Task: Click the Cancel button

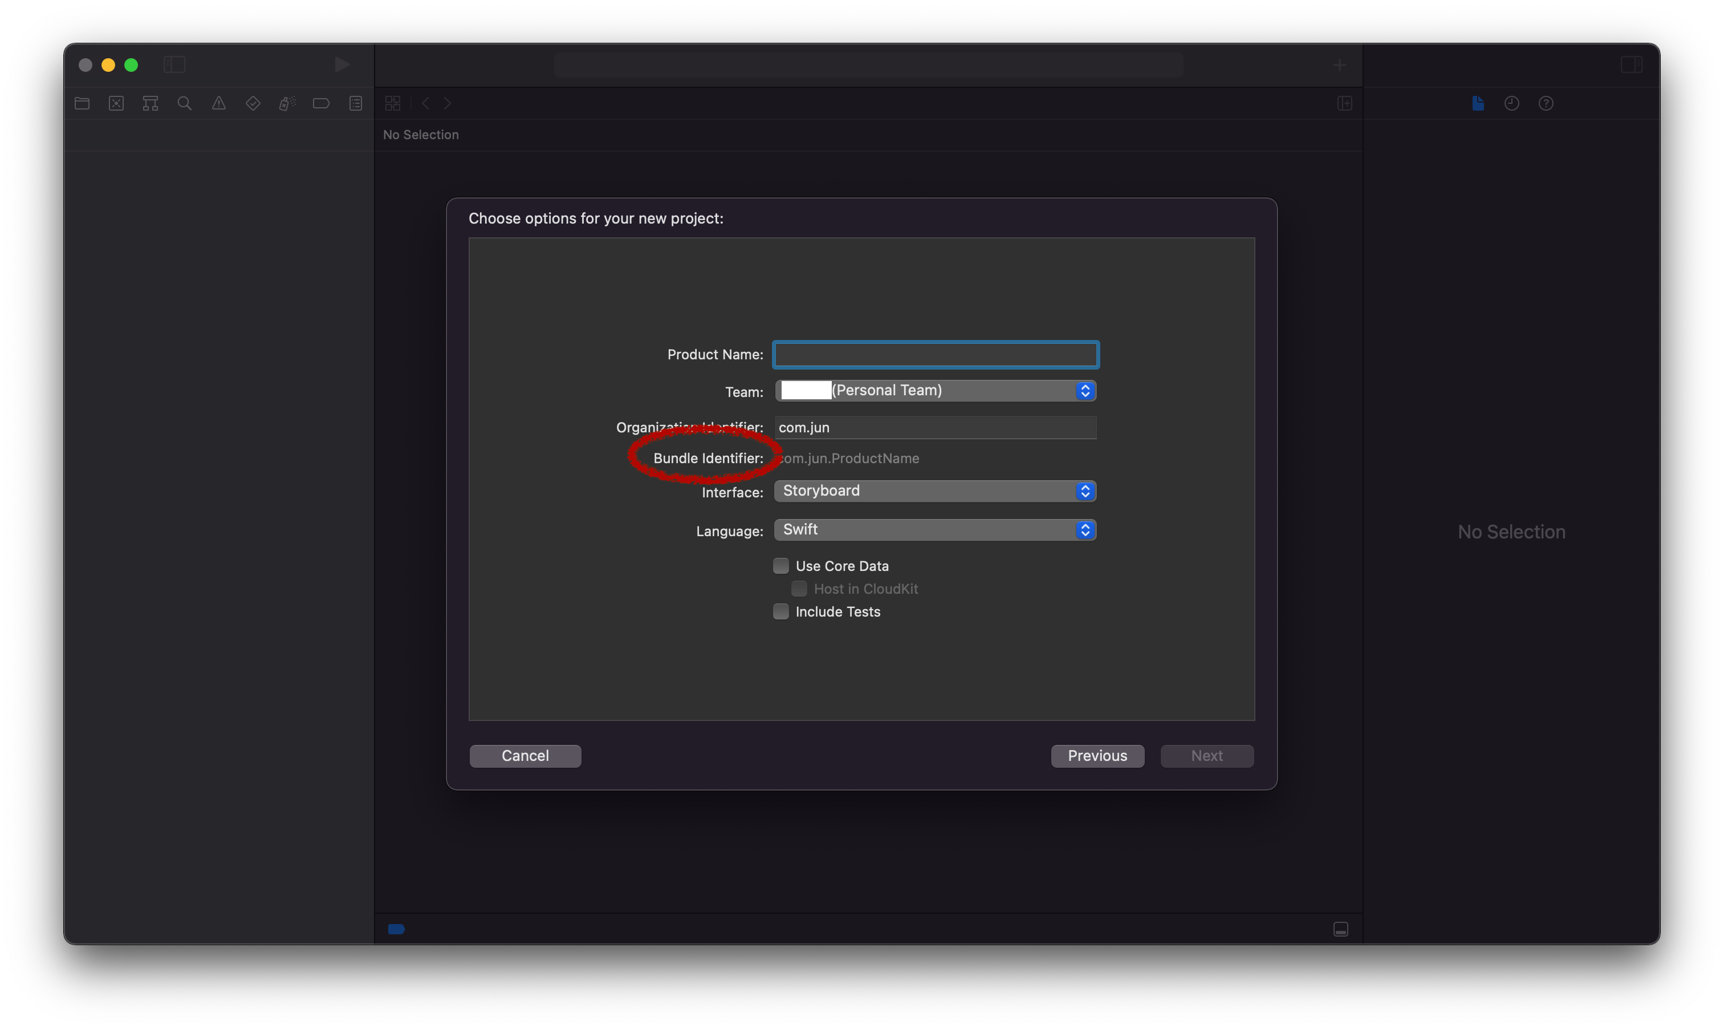Action: click(x=525, y=756)
